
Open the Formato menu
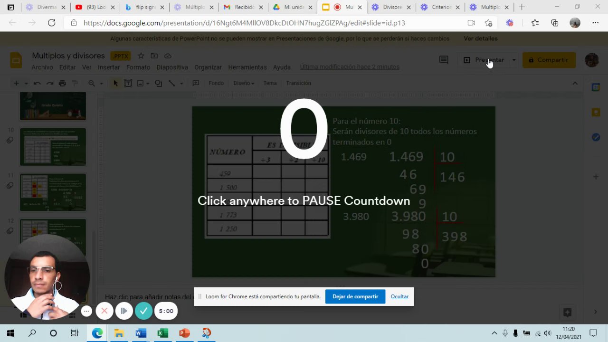click(138, 67)
